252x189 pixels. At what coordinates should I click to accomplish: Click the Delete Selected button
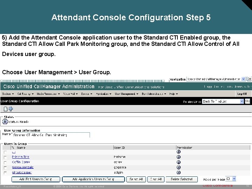pyautogui.click(x=182, y=179)
